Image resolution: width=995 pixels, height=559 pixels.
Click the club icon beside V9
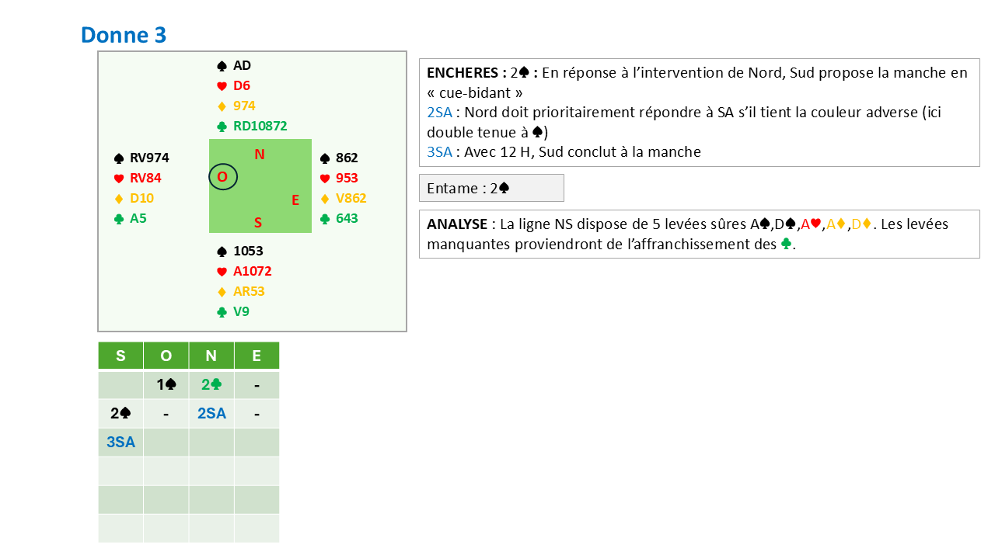pos(222,312)
